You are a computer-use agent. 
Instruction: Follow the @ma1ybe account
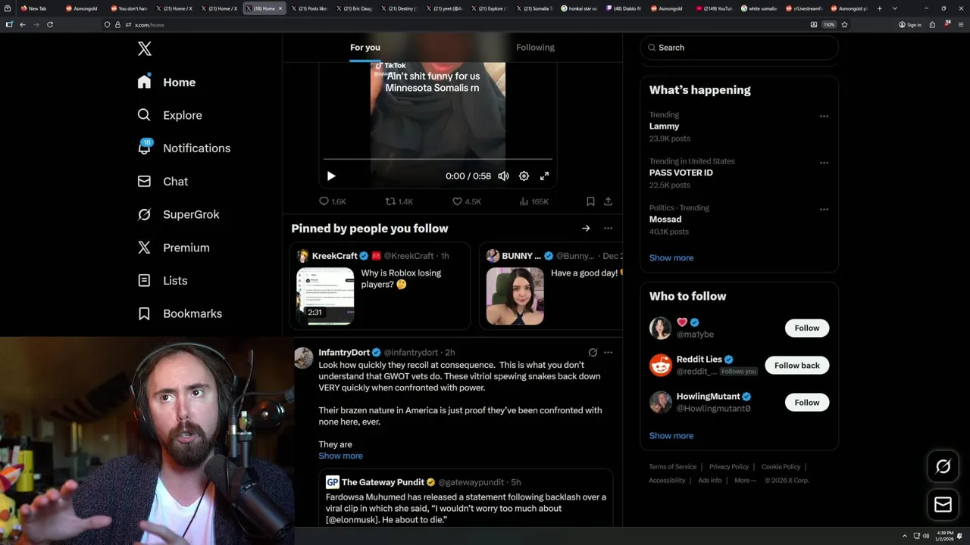(x=807, y=328)
